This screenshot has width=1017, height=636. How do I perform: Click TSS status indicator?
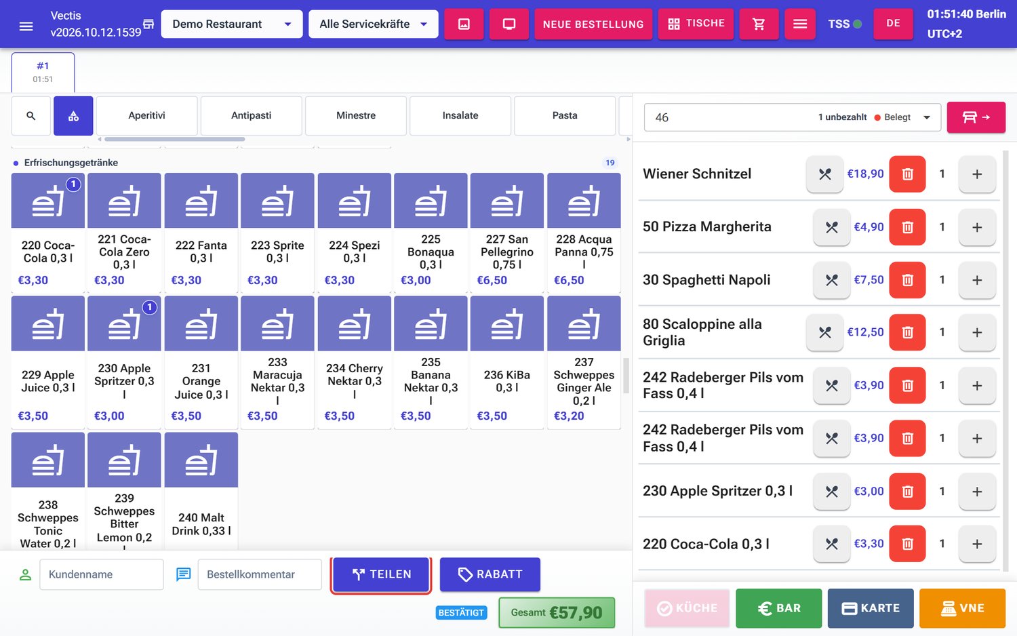click(x=845, y=24)
